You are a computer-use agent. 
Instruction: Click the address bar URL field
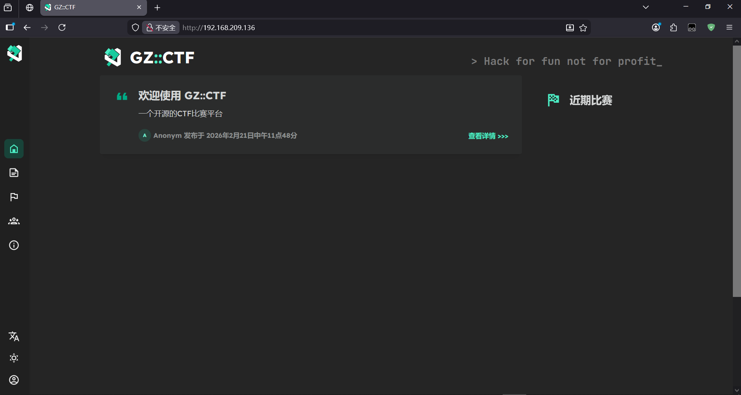[348, 28]
